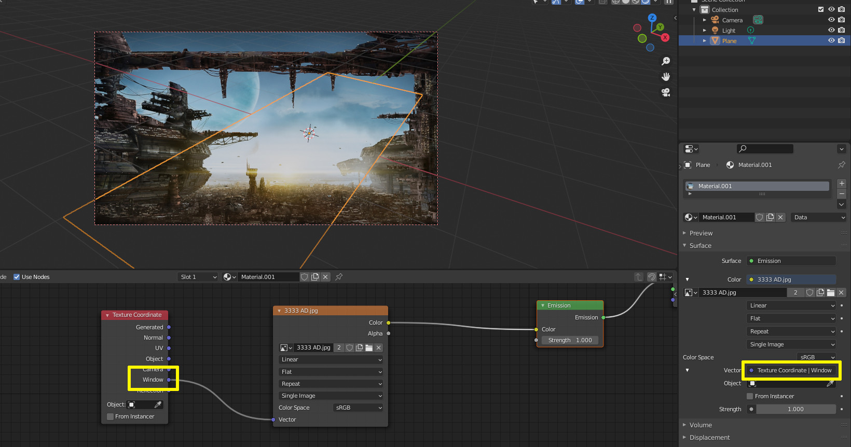
Task: Click the Surface Emission shader button
Action: tap(791, 261)
